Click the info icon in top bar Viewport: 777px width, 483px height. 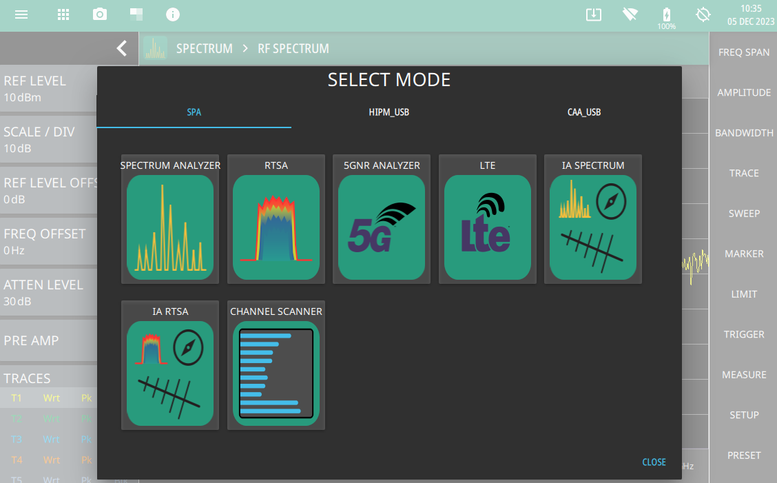173,14
